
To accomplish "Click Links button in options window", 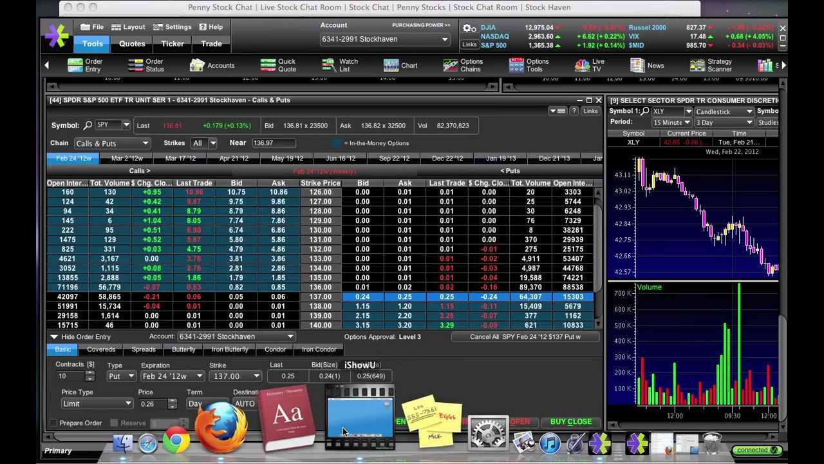I will 590,111.
